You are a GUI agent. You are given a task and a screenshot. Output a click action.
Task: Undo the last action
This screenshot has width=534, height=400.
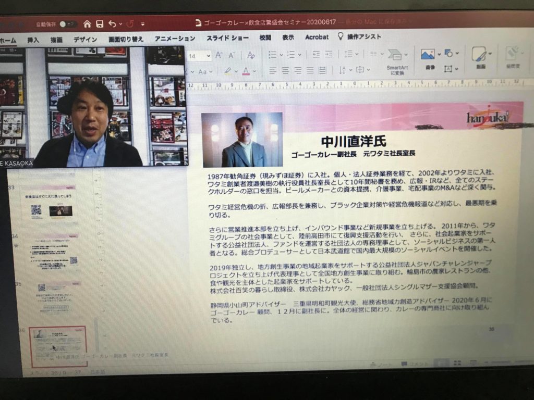click(112, 23)
